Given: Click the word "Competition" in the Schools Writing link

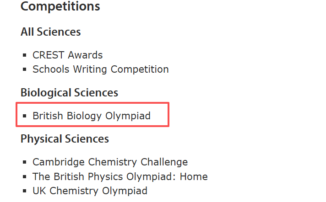Looking at the screenshot, I should coord(140,69).
